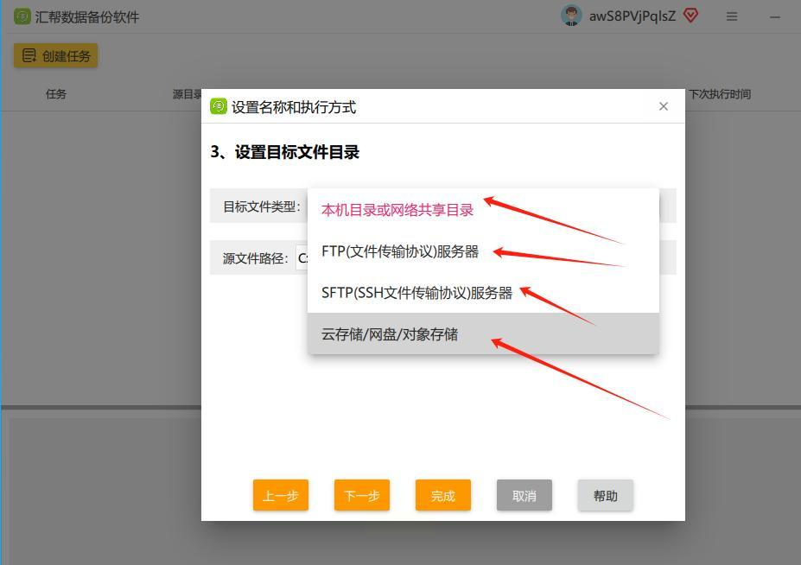Click the green logo icon in the dialog title

coord(219,106)
